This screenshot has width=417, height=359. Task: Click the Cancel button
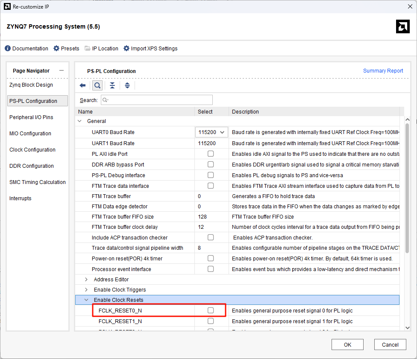point(390,344)
